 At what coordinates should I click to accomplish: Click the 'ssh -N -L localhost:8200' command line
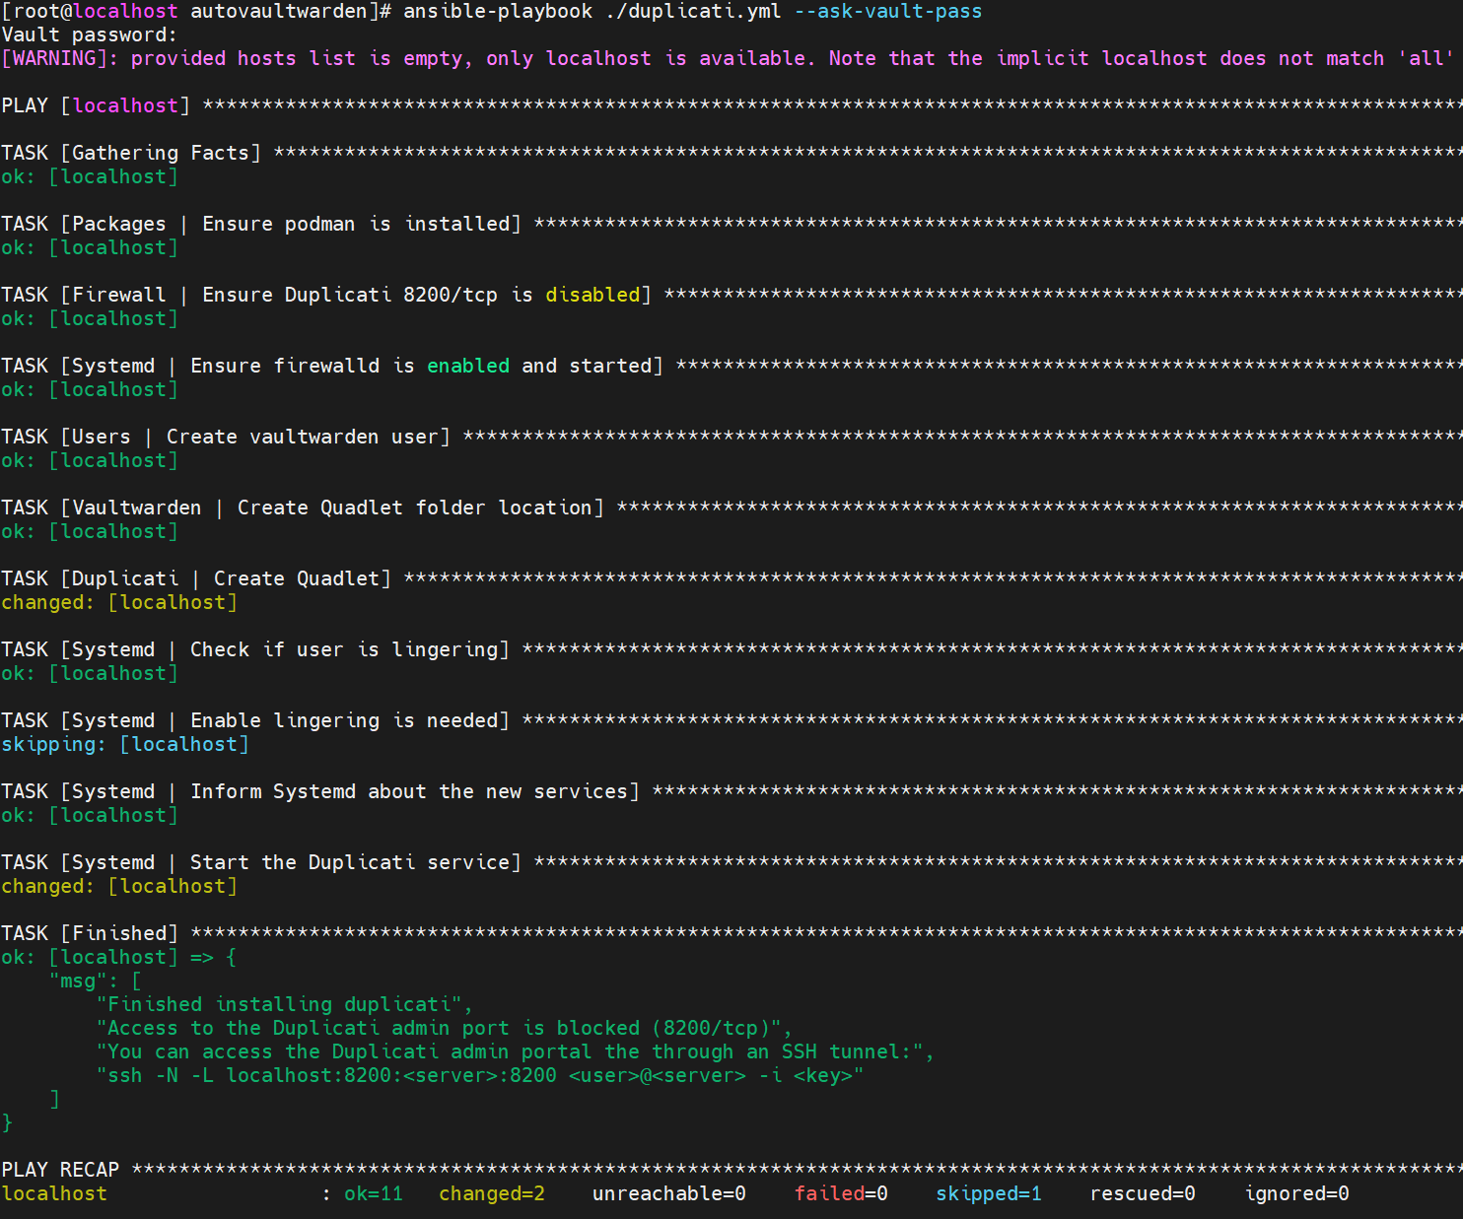click(x=480, y=1076)
